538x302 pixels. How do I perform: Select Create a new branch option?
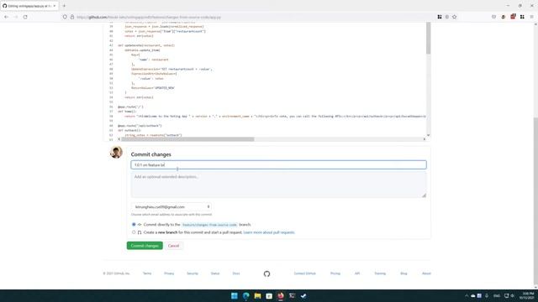[x=134, y=232]
